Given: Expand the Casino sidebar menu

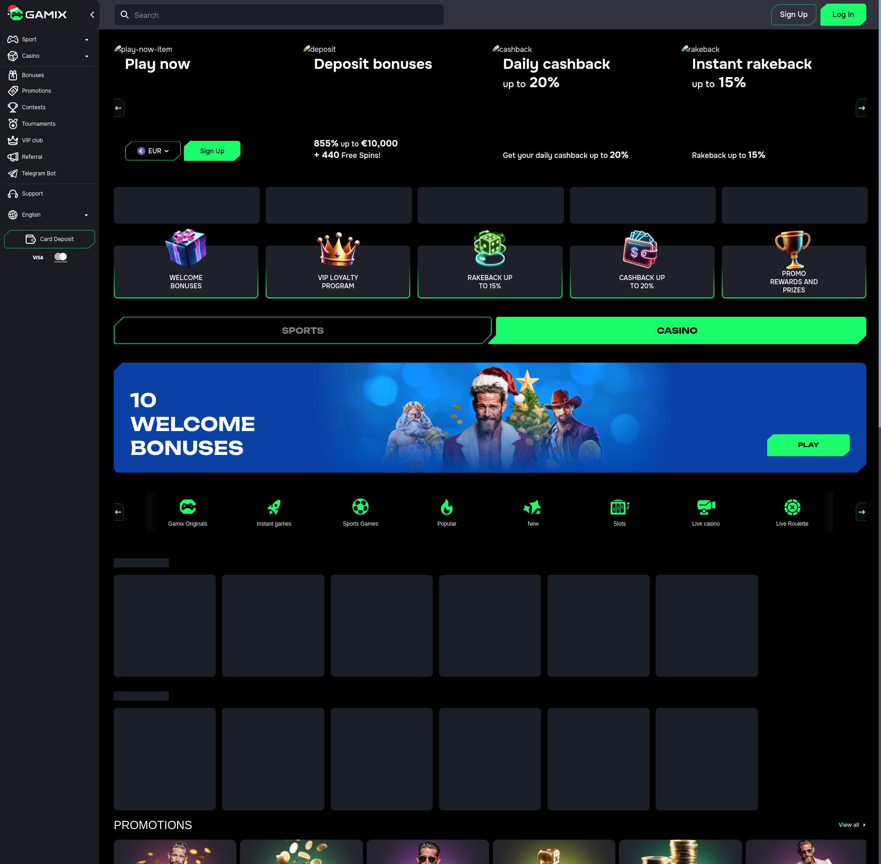Looking at the screenshot, I should coord(48,56).
